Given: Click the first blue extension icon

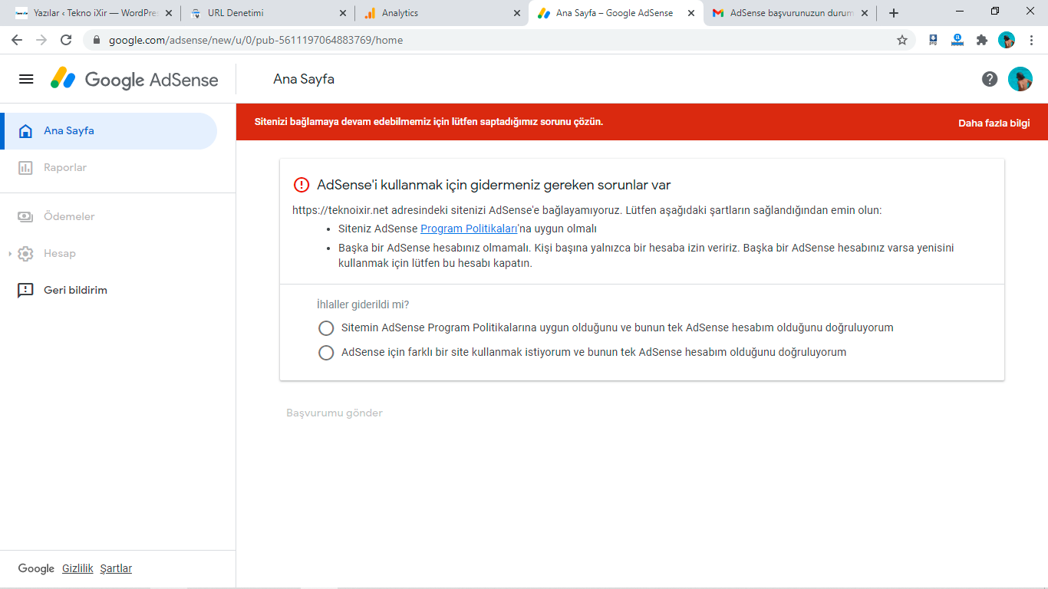Looking at the screenshot, I should pos(933,40).
